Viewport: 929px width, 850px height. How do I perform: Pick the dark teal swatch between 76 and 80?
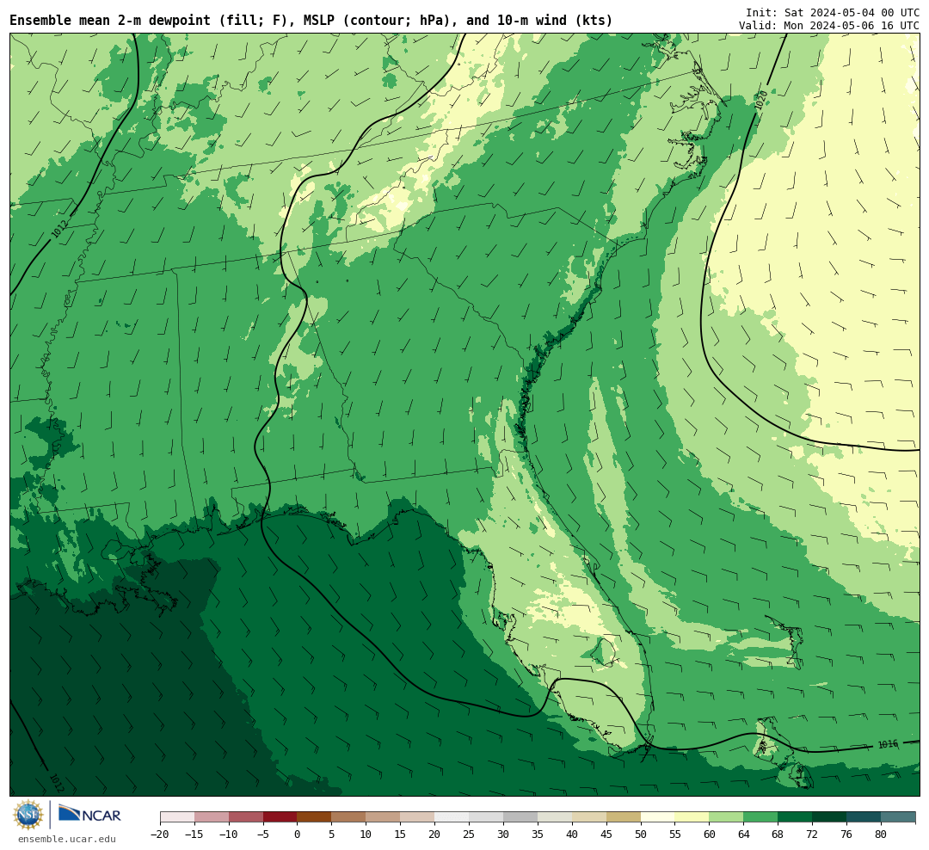tap(864, 817)
